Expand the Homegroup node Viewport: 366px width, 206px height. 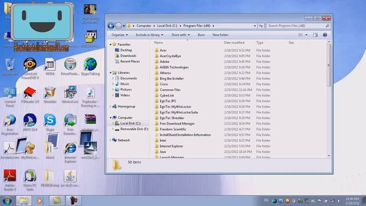click(110, 106)
